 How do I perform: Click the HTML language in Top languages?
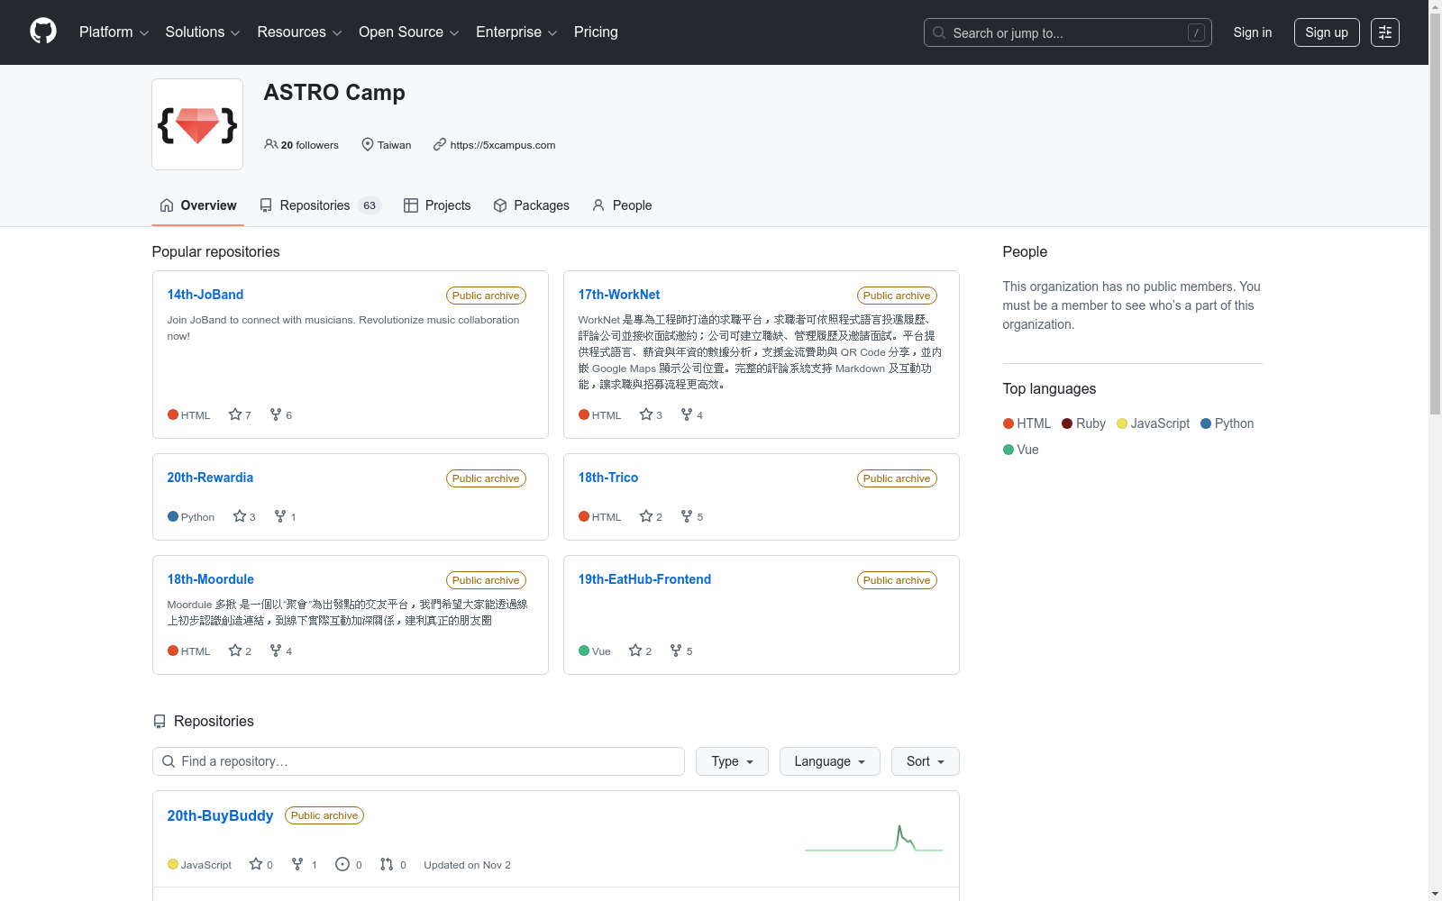1027,423
